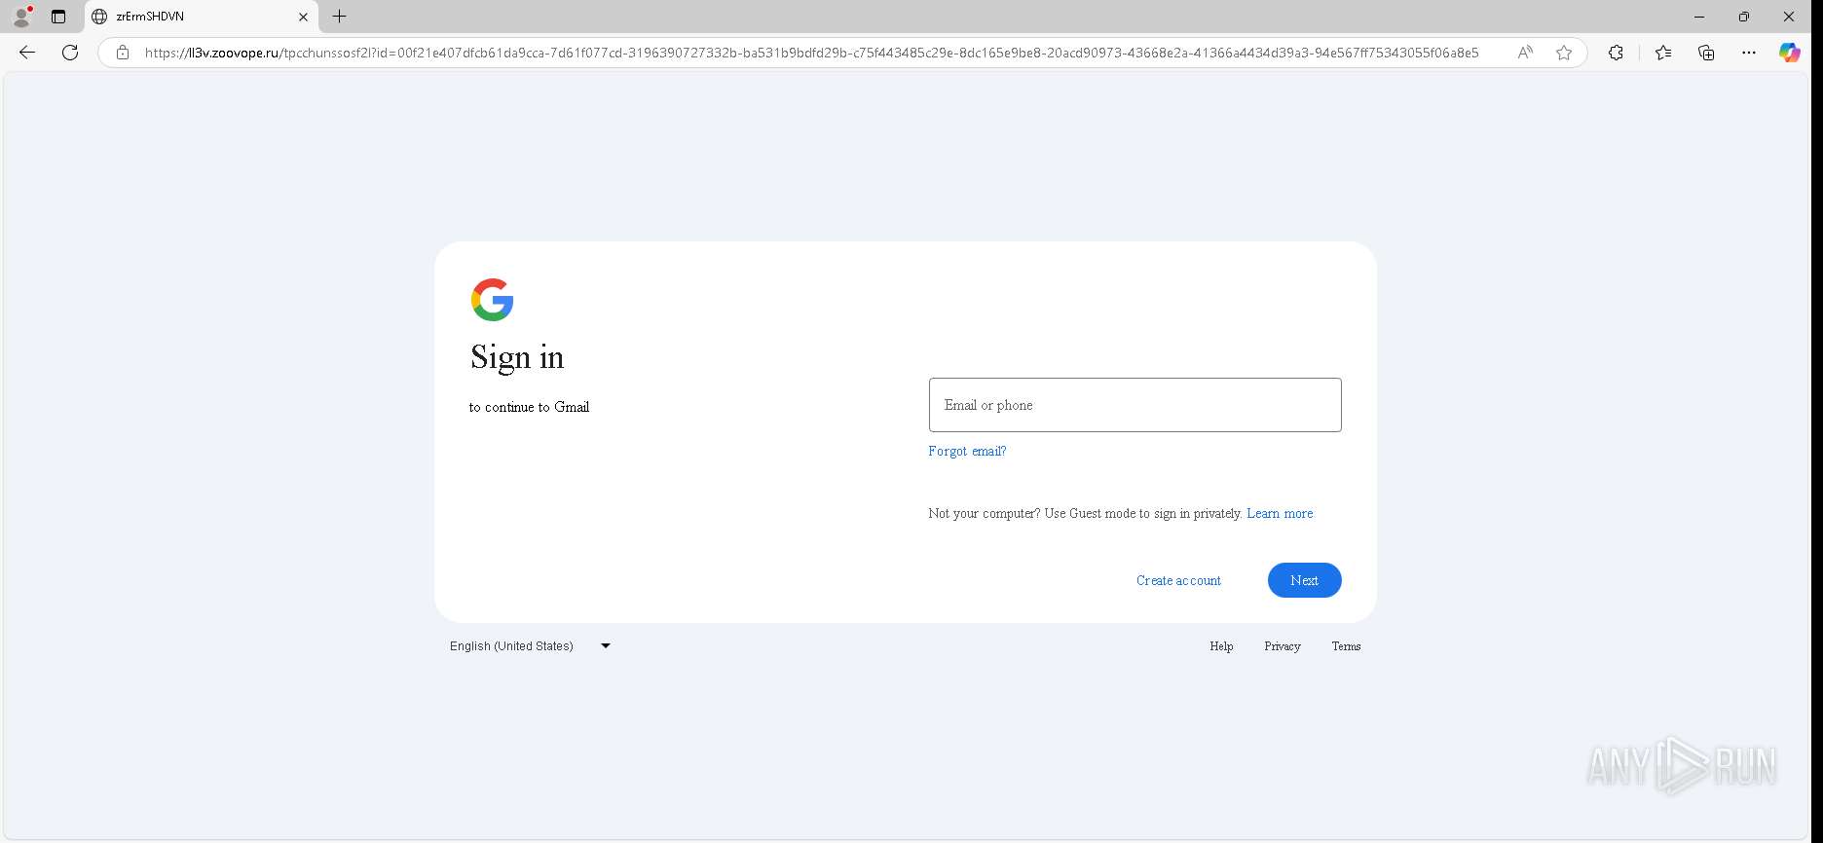The width and height of the screenshot is (1823, 843).
Task: Go back with the back arrow
Action: click(27, 53)
